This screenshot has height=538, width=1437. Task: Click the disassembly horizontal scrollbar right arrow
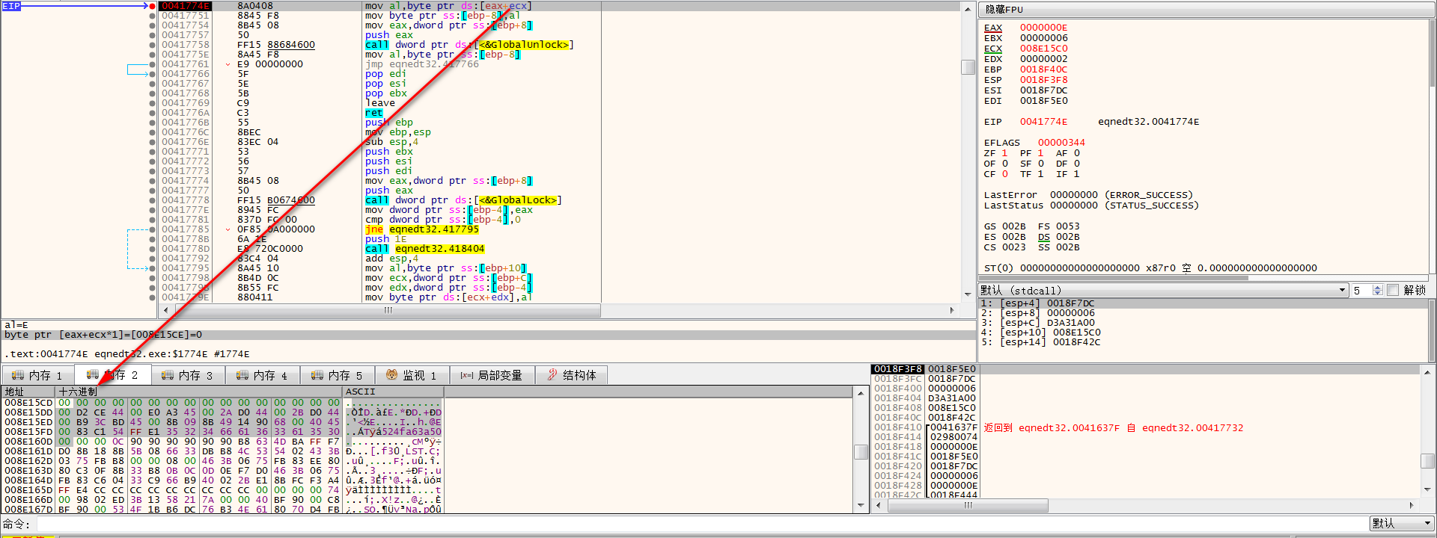(x=952, y=310)
